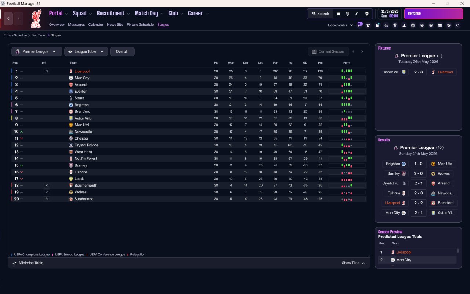Screen dimensions: 470x294
Task: Click the Everton crest in the league table
Action: click(71, 92)
